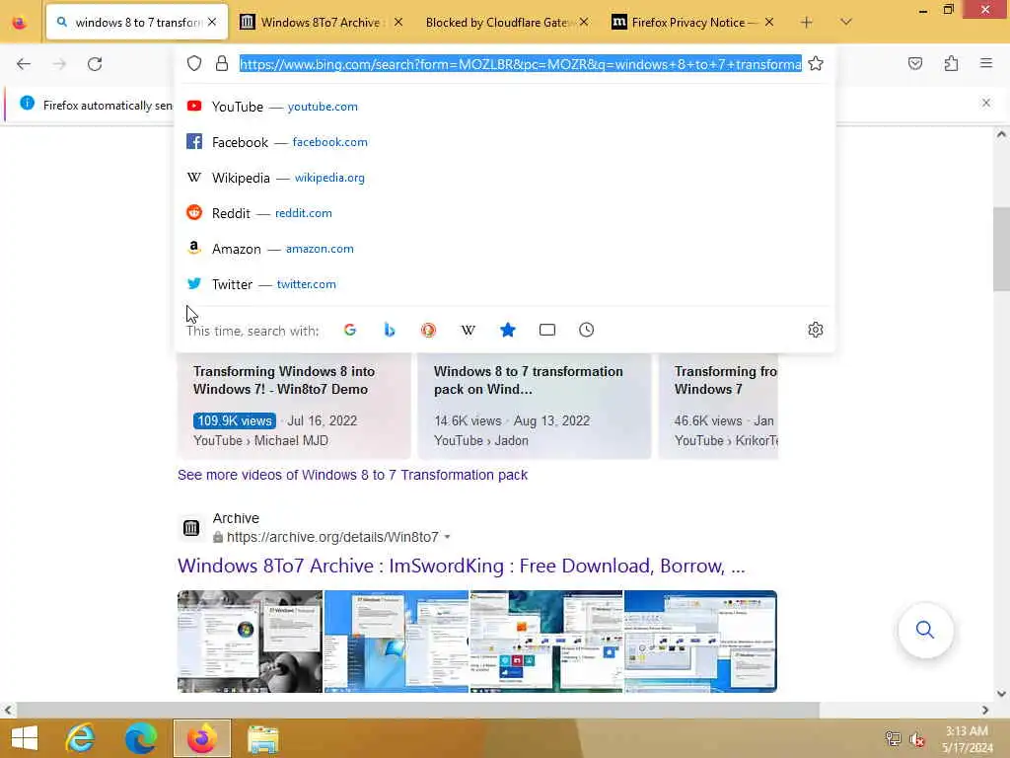Screen dimensions: 1010x758
Task: Click the info icon in notification bar
Action: click(27, 103)
